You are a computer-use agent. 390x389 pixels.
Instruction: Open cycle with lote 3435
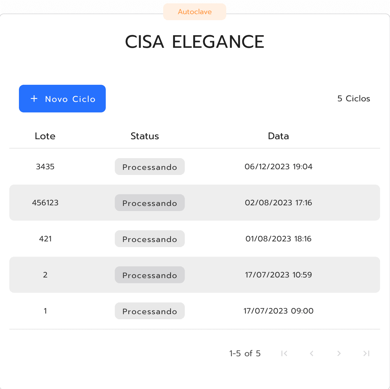coord(195,167)
